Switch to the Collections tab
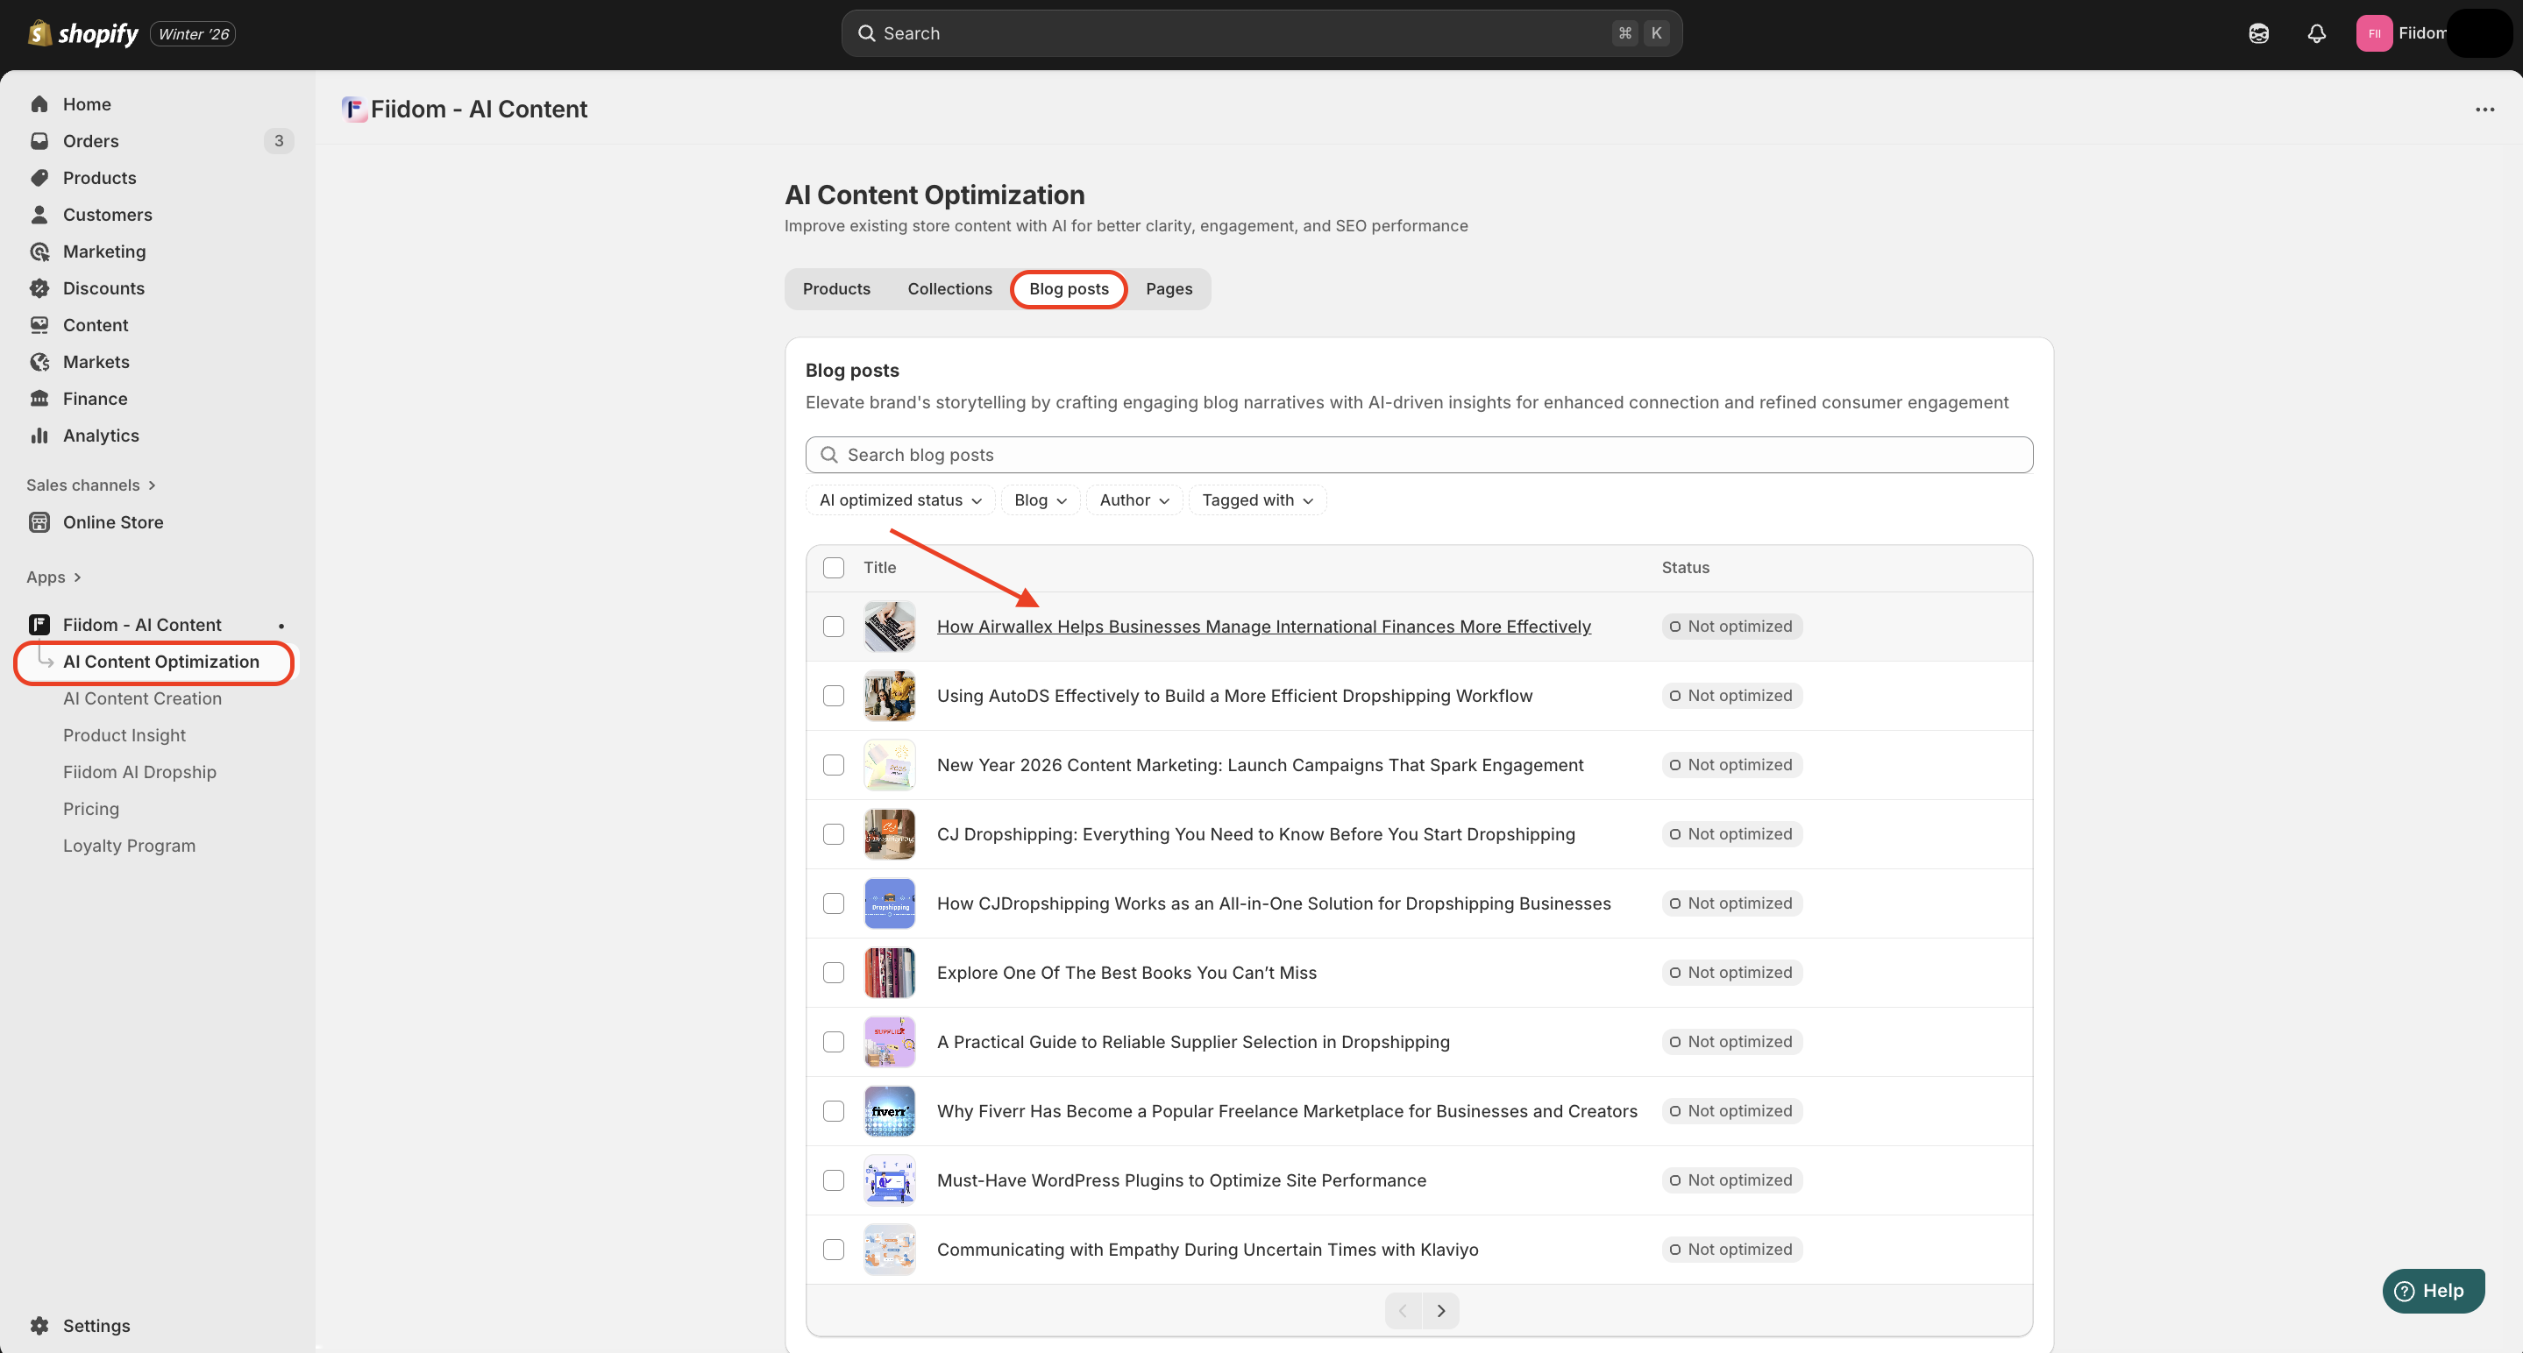2523x1353 pixels. point(949,289)
